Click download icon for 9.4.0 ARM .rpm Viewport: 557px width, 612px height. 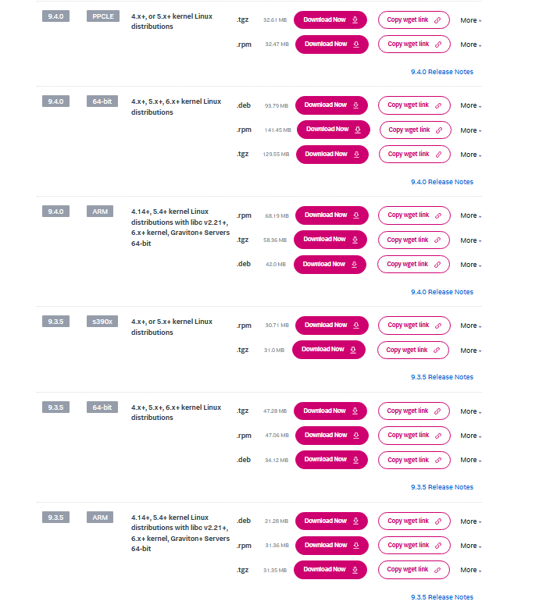[355, 215]
